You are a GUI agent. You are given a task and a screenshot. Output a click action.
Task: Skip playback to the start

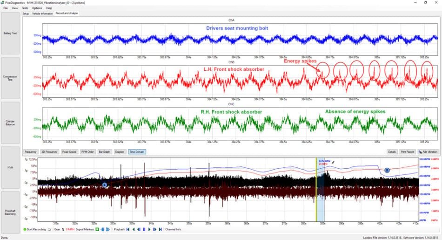click(x=128, y=230)
